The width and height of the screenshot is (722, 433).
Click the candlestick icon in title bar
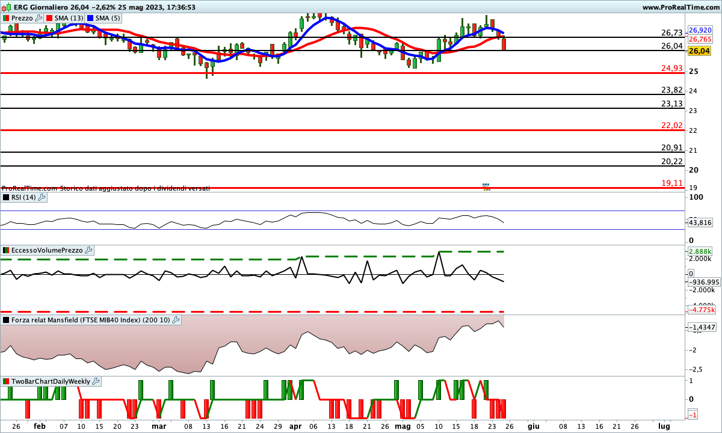(7, 7)
